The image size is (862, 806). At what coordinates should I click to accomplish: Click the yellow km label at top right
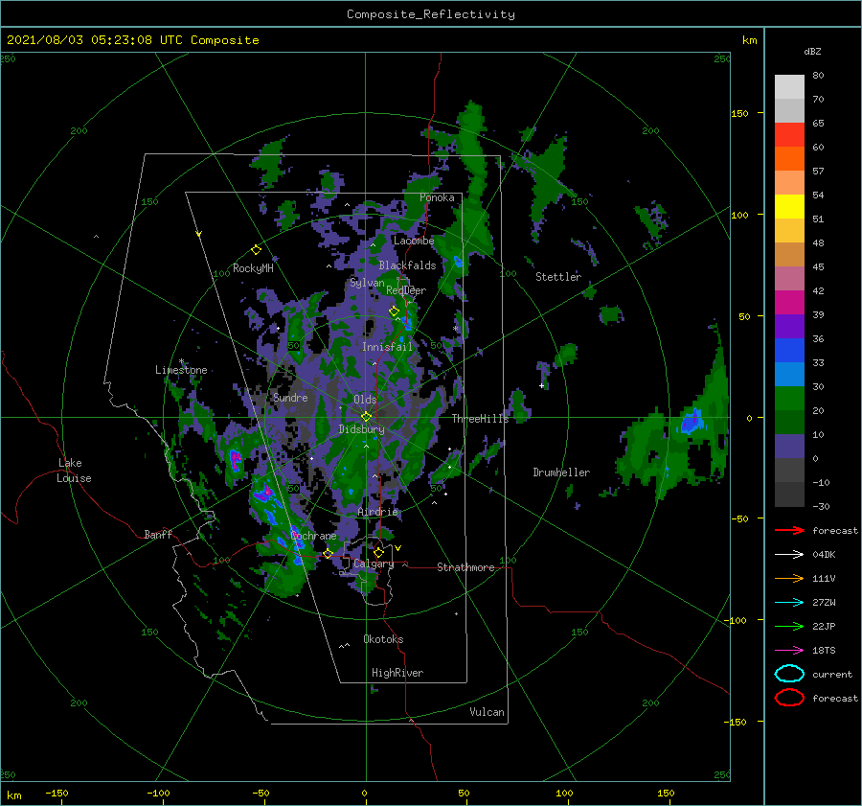[749, 40]
